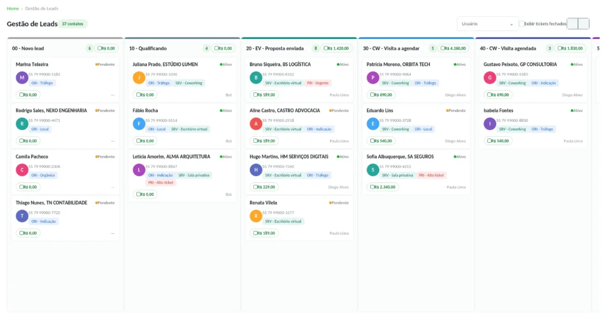Click Bruno Siqueira's B avatar icon
Screen dimensions: 603x315
(256, 78)
